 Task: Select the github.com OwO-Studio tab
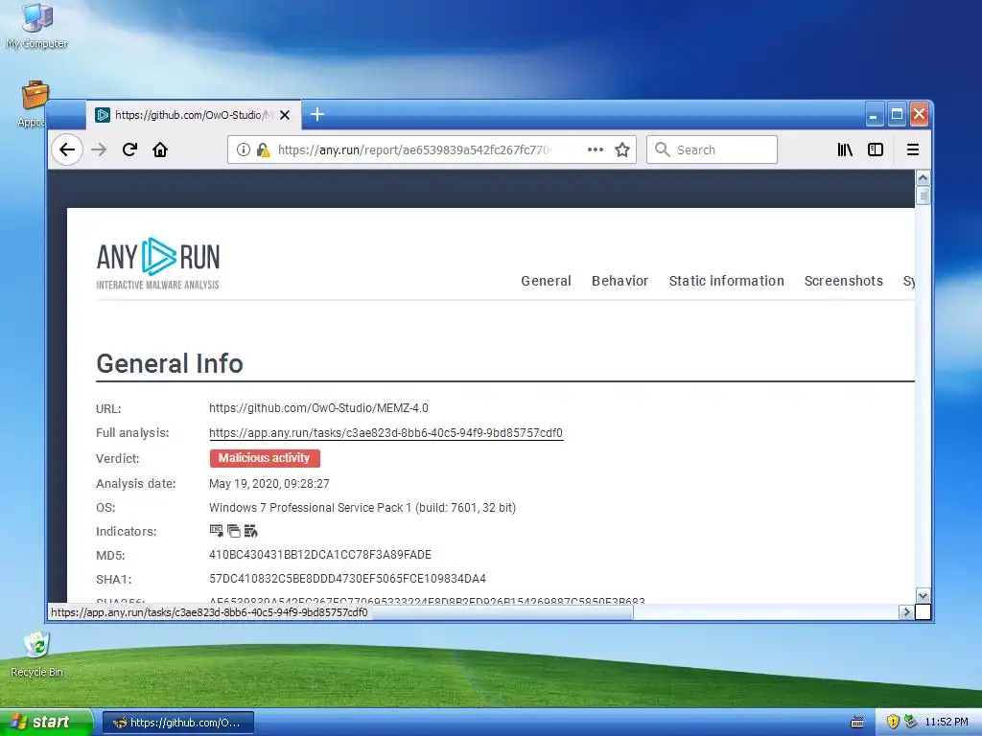(x=194, y=115)
